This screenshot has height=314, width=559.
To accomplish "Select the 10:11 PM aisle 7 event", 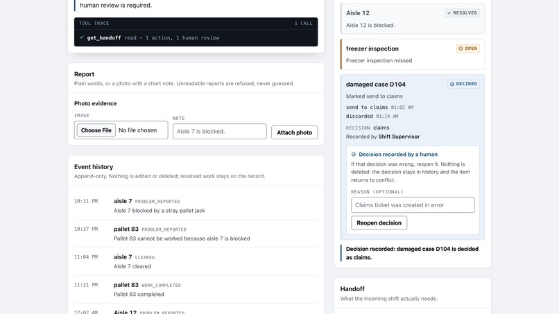I will pyautogui.click(x=196, y=206).
